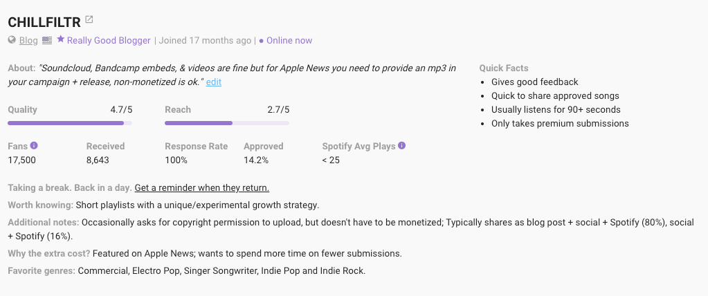This screenshot has height=296, width=708.
Task: Click the purple star badge icon
Action: [x=61, y=39]
